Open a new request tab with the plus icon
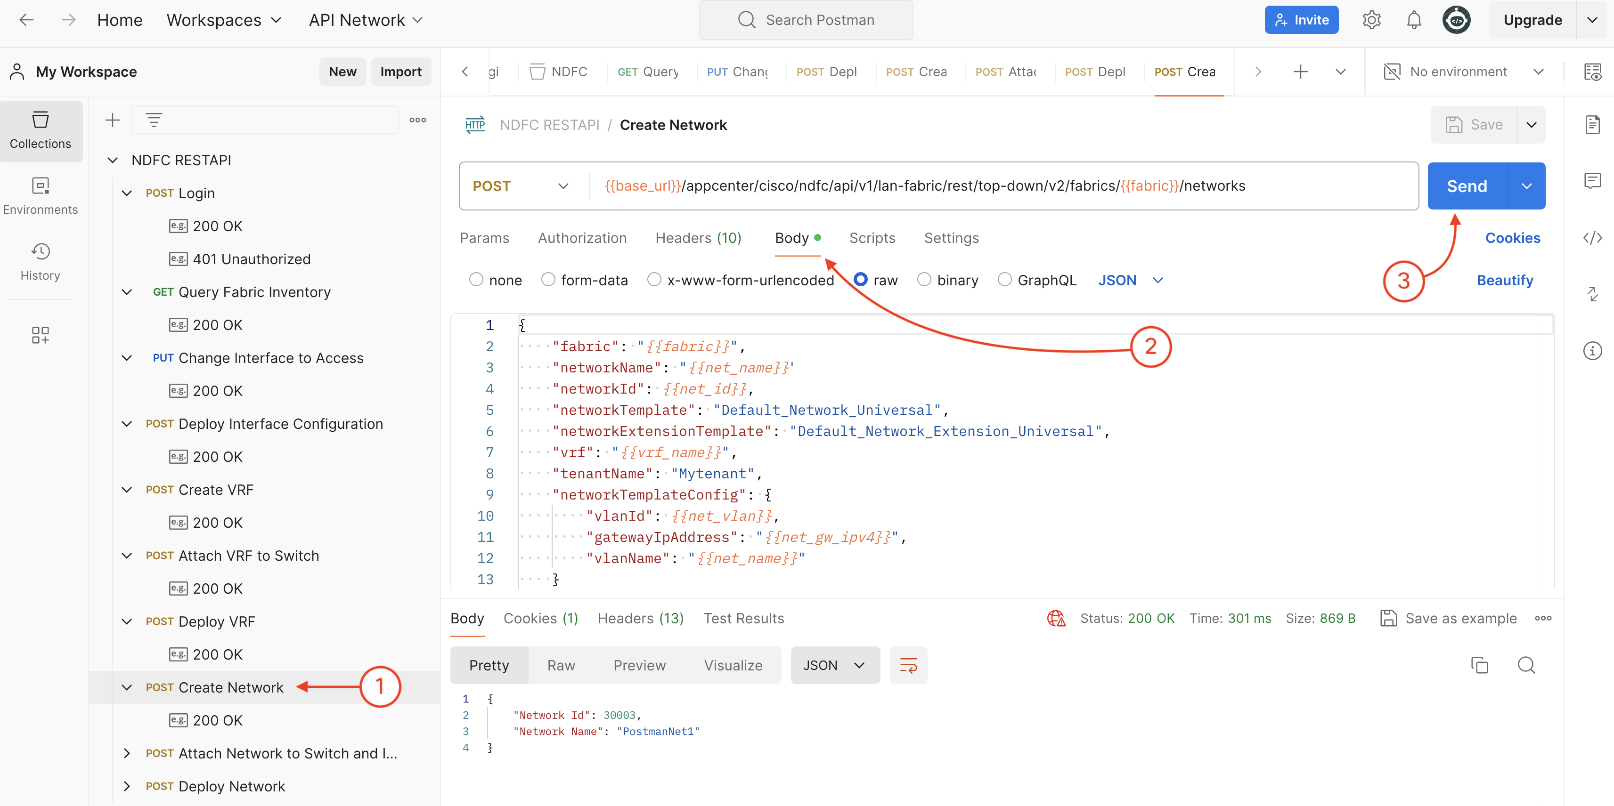 1300,72
